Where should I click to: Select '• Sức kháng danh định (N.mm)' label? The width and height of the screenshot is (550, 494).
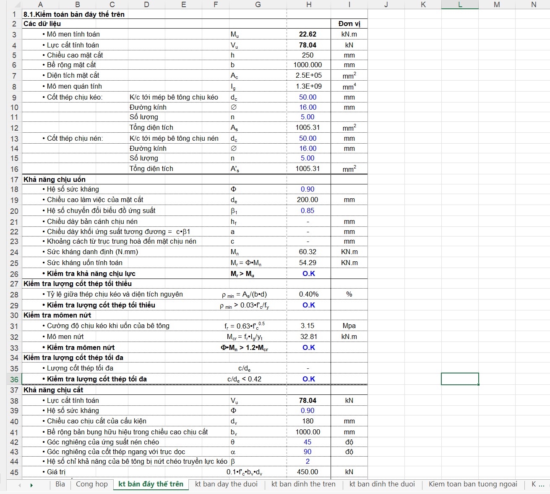coord(90,252)
